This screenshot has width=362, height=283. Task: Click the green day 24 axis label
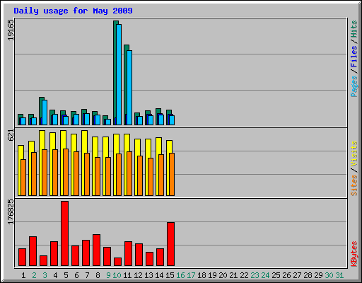[x=265, y=275]
